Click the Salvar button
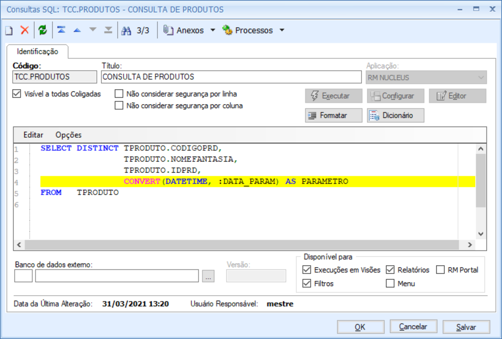 tap(466, 327)
